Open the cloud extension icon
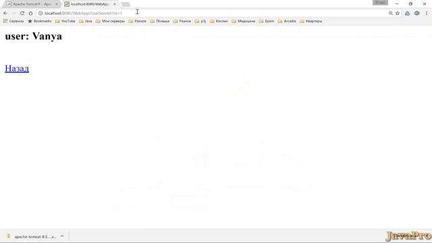 click(x=407, y=13)
